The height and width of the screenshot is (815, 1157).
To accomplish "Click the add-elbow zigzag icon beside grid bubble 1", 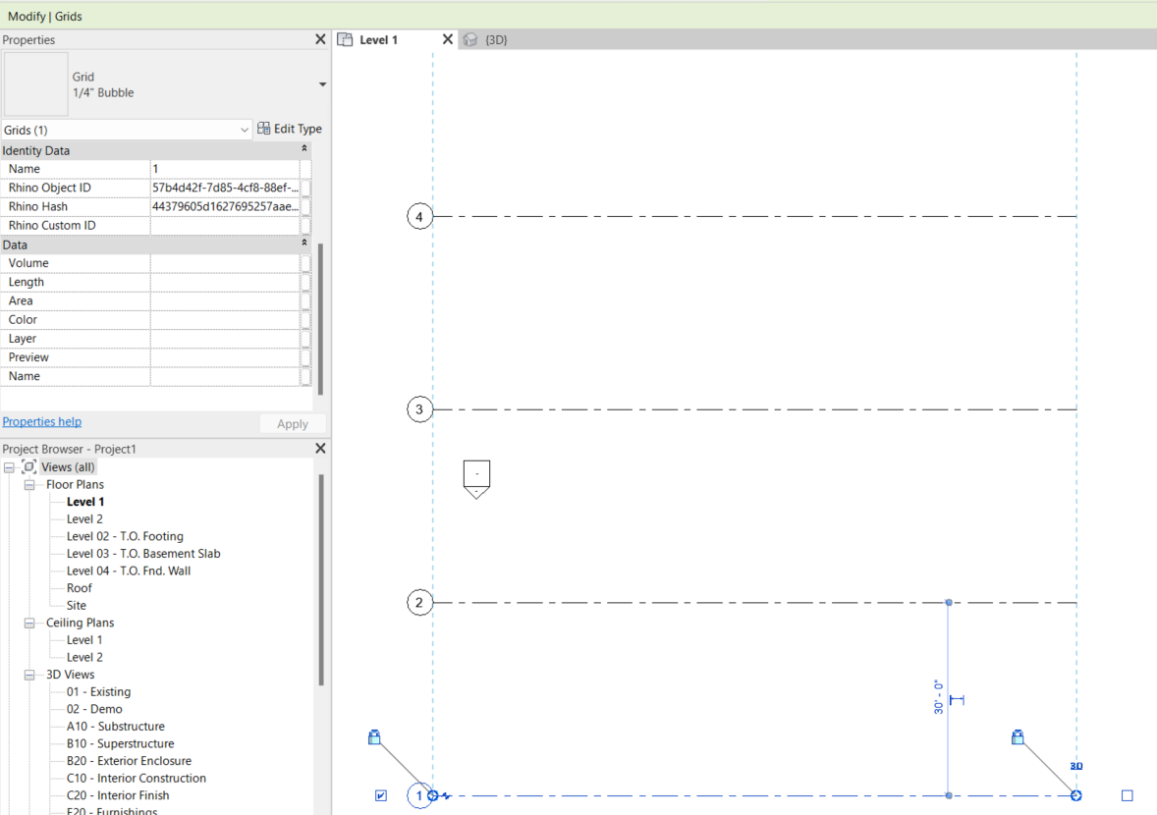I will tap(445, 796).
